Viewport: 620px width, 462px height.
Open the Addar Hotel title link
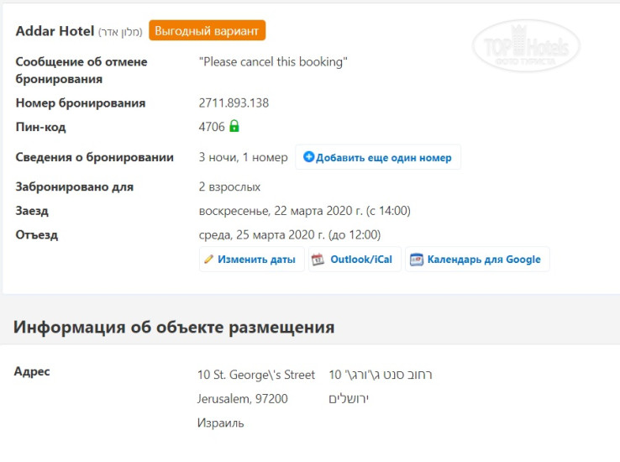click(x=55, y=30)
